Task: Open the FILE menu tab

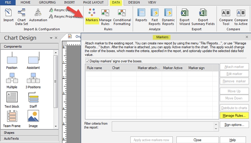Action: pos(8,3)
